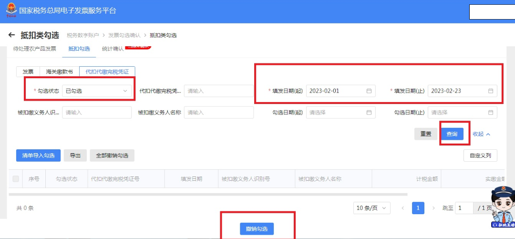Click the 代扣代缴完税凭证号 column header
The width and height of the screenshot is (515, 239).
pyautogui.click(x=126, y=179)
